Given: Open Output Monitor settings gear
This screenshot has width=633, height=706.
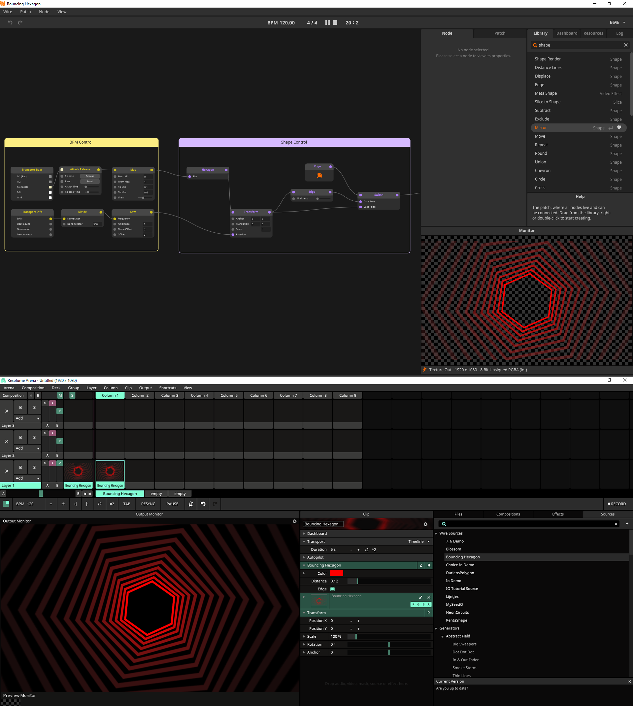Looking at the screenshot, I should pyautogui.click(x=295, y=521).
